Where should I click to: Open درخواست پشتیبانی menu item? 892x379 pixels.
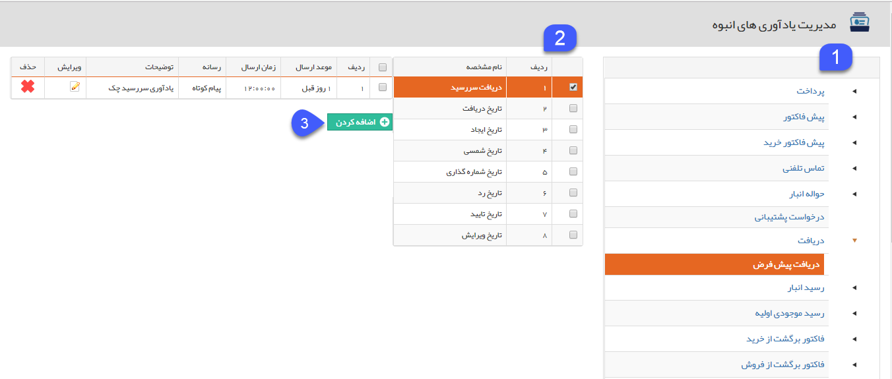pyautogui.click(x=790, y=217)
